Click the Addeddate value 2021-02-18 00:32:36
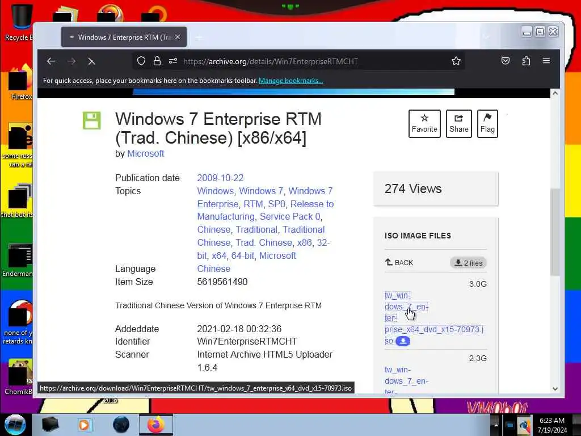 [x=239, y=329]
